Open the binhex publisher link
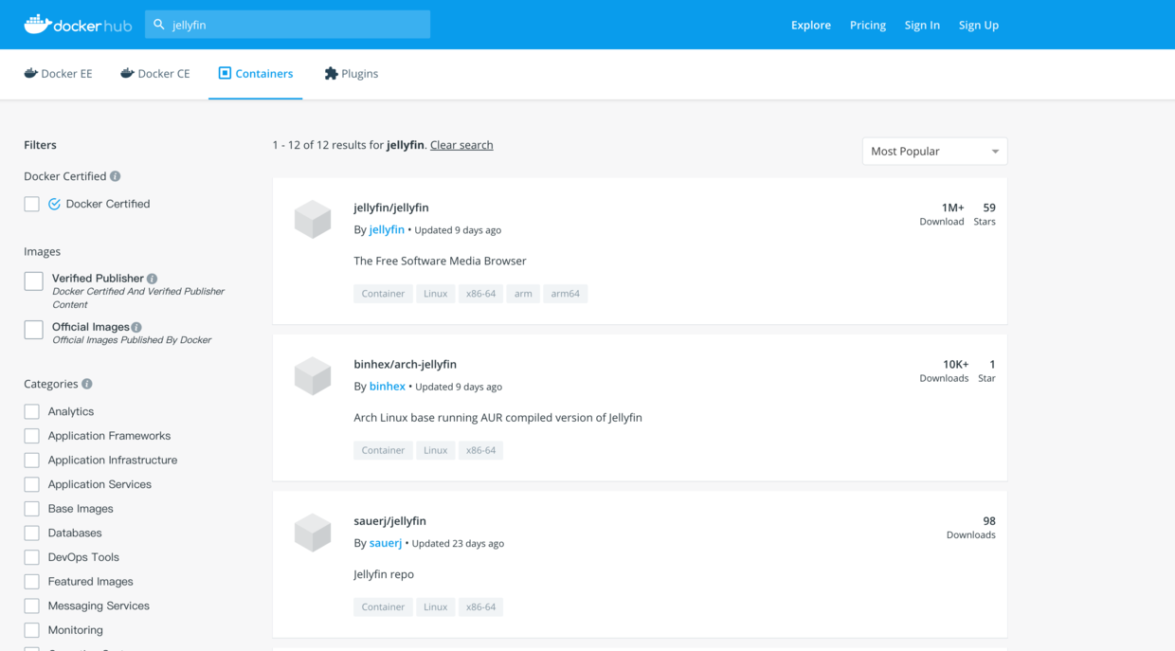 pos(388,386)
